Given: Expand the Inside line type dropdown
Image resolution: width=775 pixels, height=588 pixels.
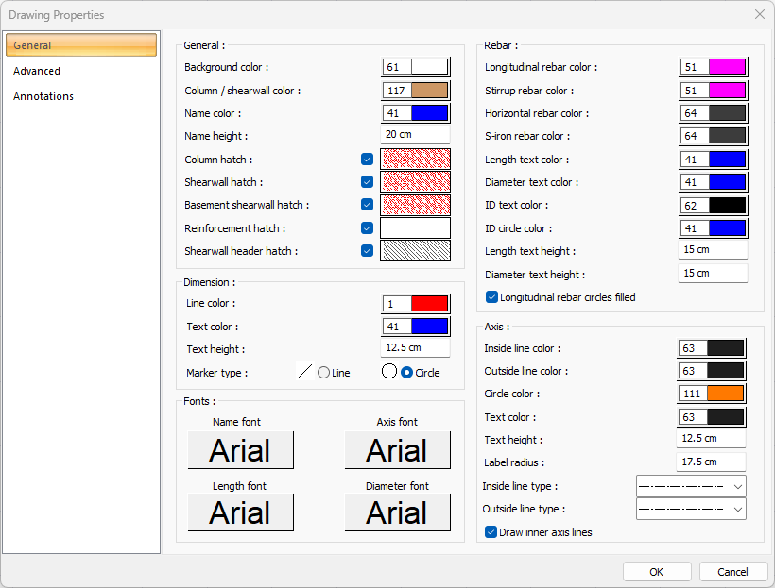Looking at the screenshot, I should click(x=692, y=486).
